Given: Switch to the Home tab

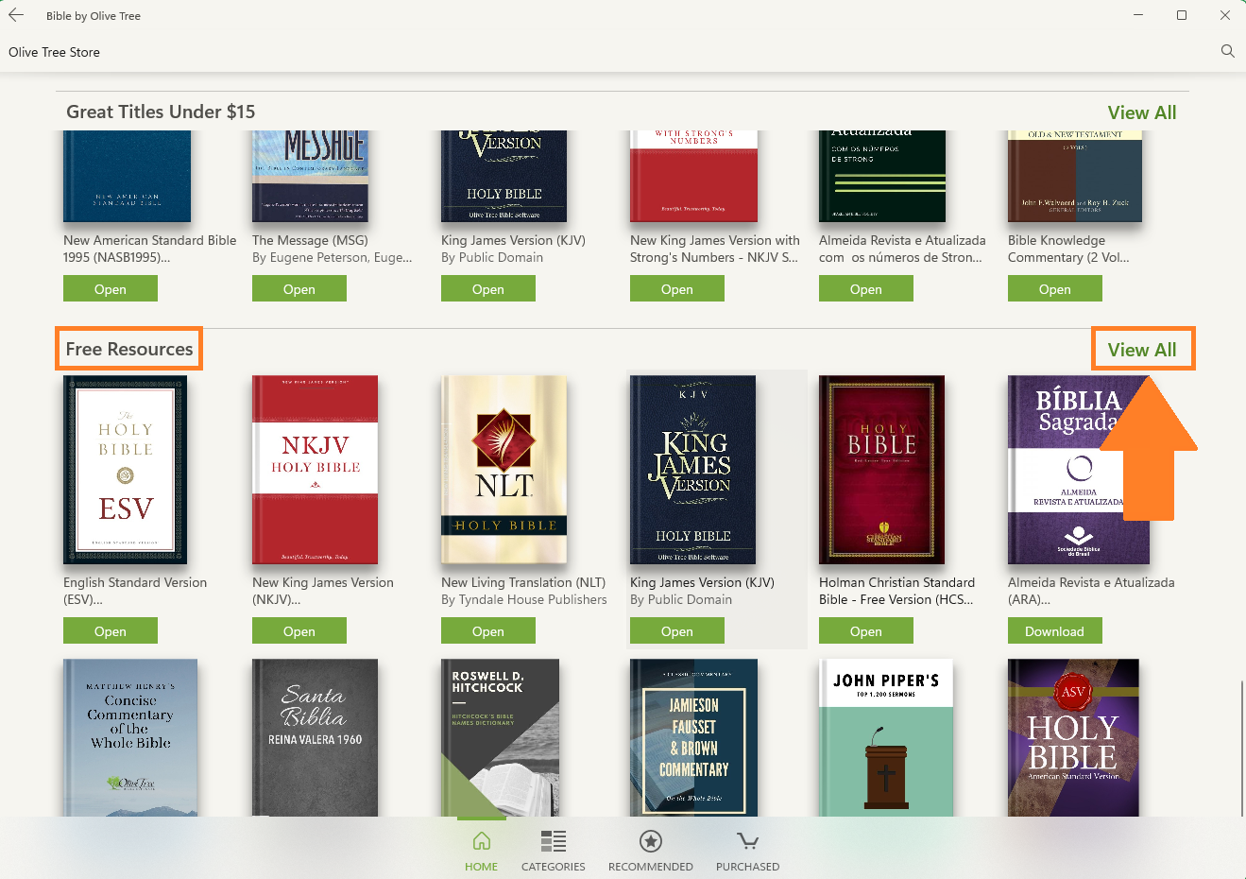Looking at the screenshot, I should (x=481, y=851).
